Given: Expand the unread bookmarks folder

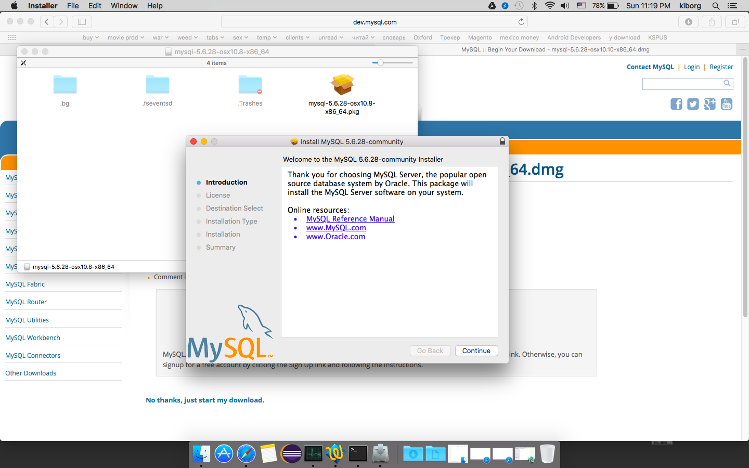Looking at the screenshot, I should 331,37.
